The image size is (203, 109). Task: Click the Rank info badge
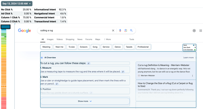click(190, 48)
